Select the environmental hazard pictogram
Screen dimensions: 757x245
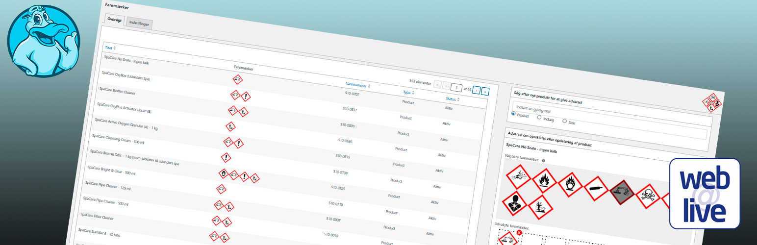click(540, 207)
